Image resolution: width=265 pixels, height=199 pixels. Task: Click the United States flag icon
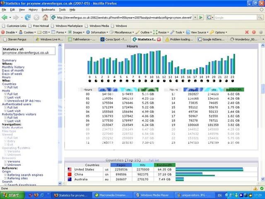point(70,170)
